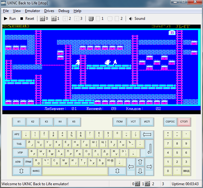Click empty floppy drive 2 toolbar icon
This screenshot has width=203, height=188.
coord(67,19)
